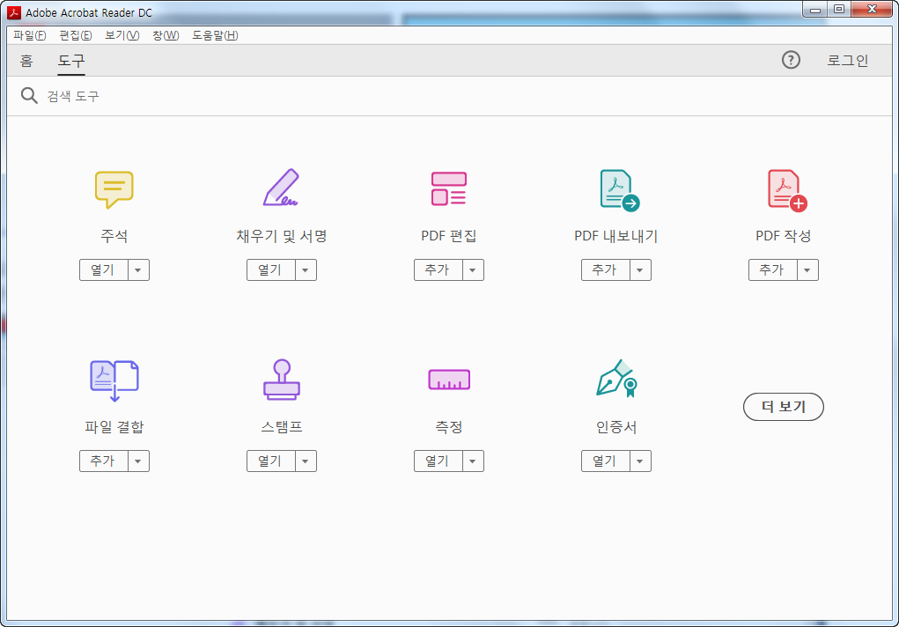
Task: Select the 파일 결합 combine icon
Action: pyautogui.click(x=114, y=380)
